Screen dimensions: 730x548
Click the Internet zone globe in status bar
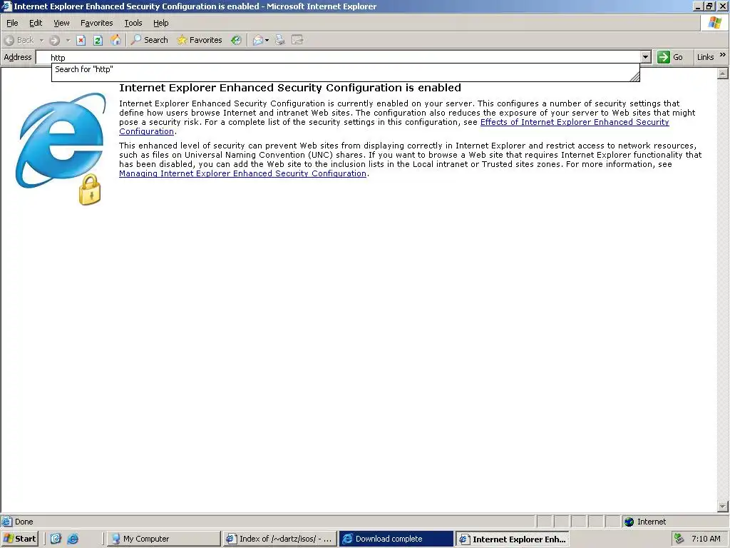point(629,522)
